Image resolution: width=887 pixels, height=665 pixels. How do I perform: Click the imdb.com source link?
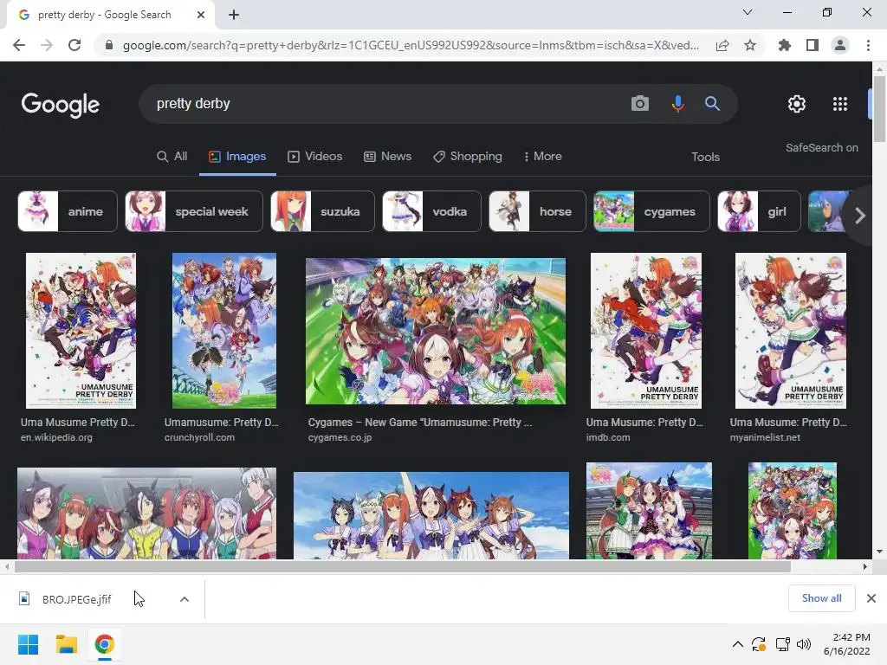608,437
